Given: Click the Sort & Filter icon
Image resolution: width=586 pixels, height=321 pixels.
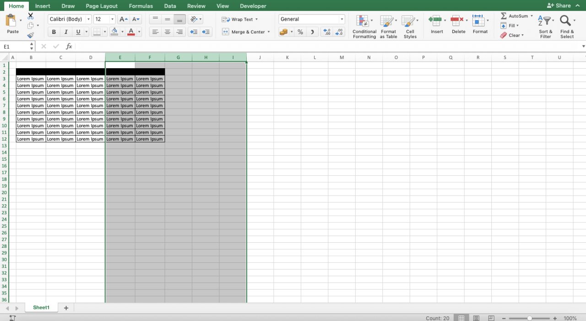Looking at the screenshot, I should coord(545,21).
